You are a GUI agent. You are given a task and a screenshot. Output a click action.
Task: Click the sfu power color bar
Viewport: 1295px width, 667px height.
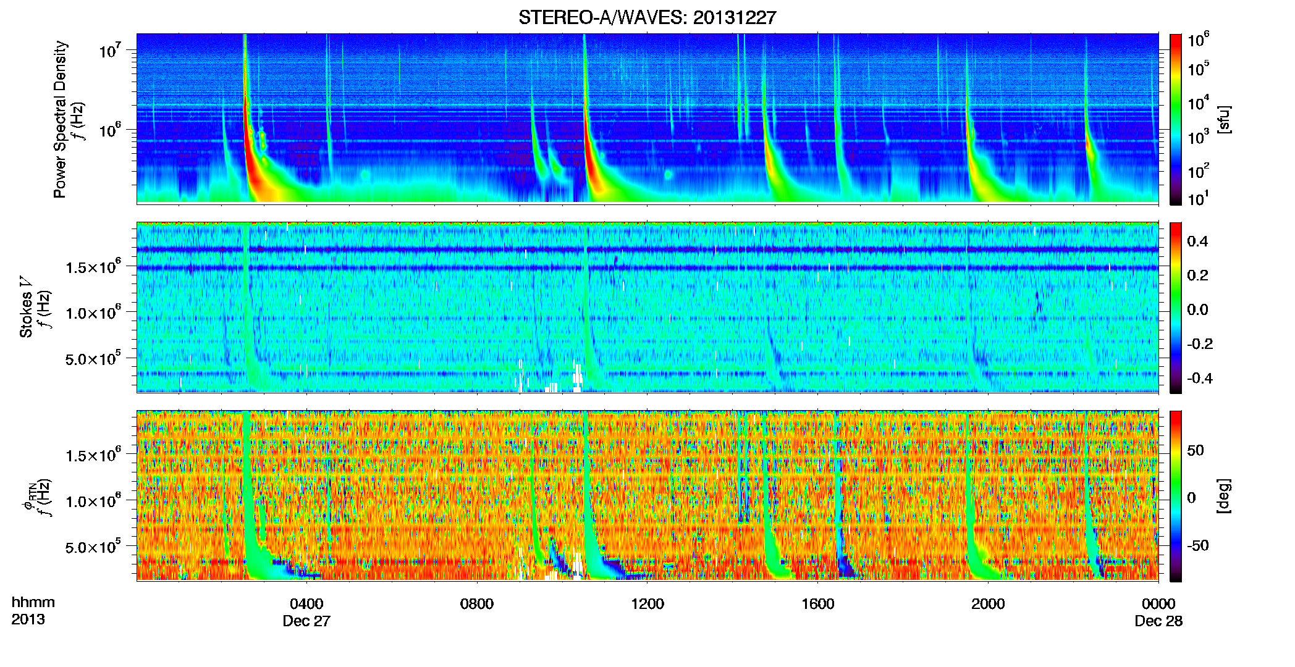click(x=1175, y=119)
